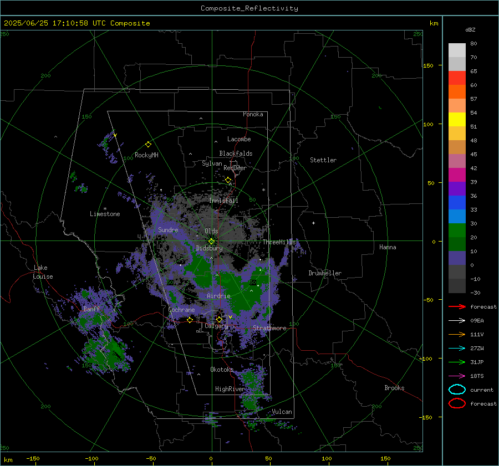The width and height of the screenshot is (499, 466).
Task: Click the Brooks label
Action: [x=394, y=388]
